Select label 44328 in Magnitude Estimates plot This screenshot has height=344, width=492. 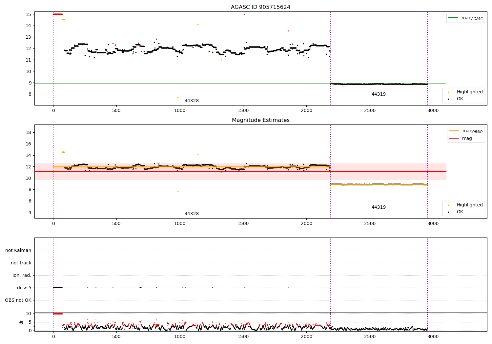pos(192,214)
